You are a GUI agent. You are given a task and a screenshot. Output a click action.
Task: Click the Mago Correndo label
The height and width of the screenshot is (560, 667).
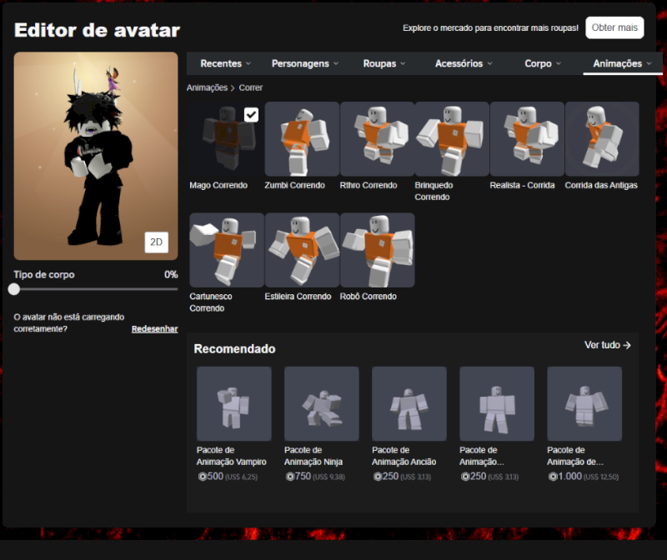click(x=218, y=185)
